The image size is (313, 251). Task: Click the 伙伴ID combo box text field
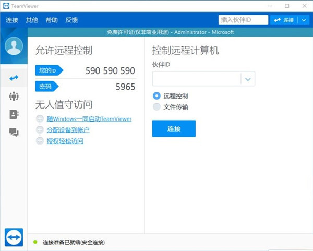[197, 79]
